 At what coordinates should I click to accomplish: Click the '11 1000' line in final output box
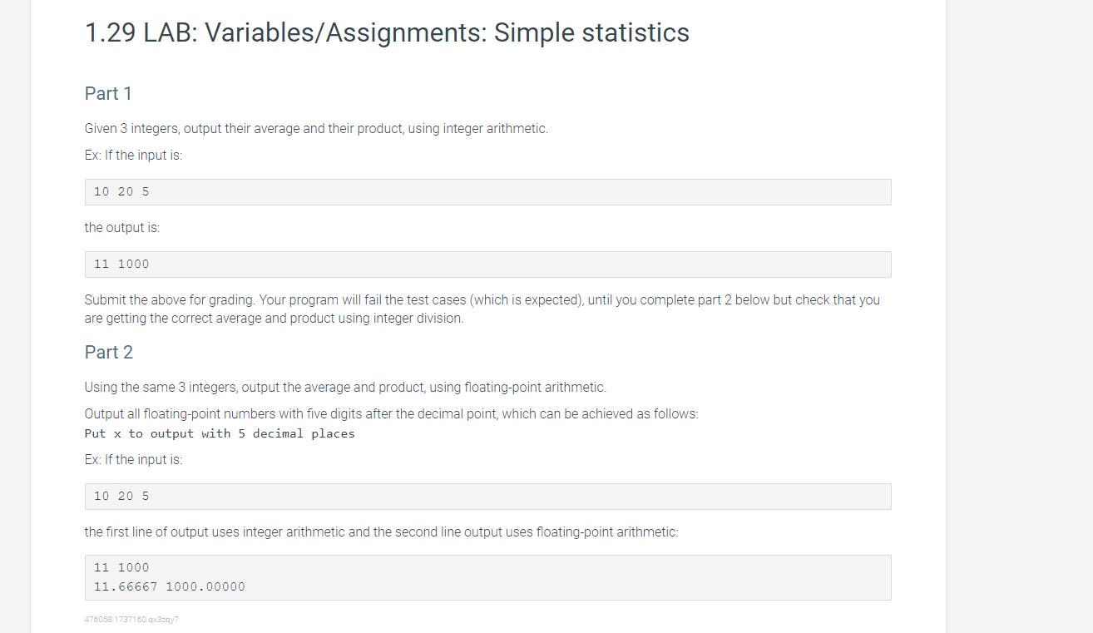(x=121, y=568)
